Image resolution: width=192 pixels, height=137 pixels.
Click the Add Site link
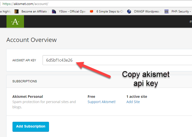pos(133,102)
